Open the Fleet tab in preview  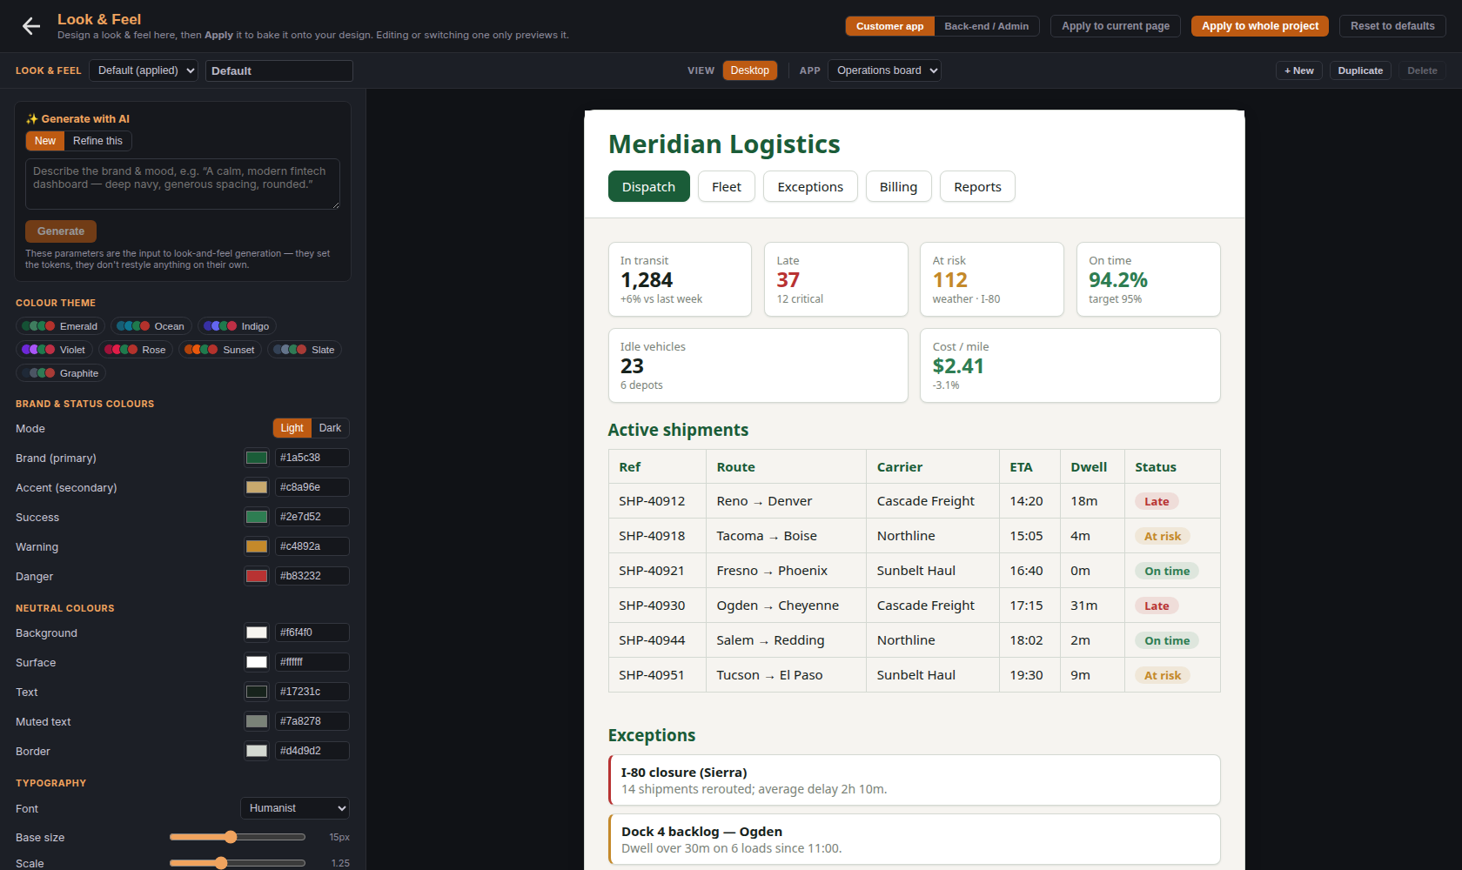pos(727,186)
